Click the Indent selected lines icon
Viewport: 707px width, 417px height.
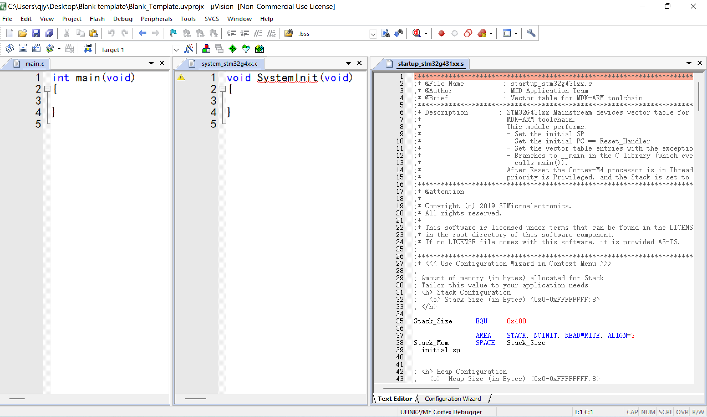coord(231,34)
